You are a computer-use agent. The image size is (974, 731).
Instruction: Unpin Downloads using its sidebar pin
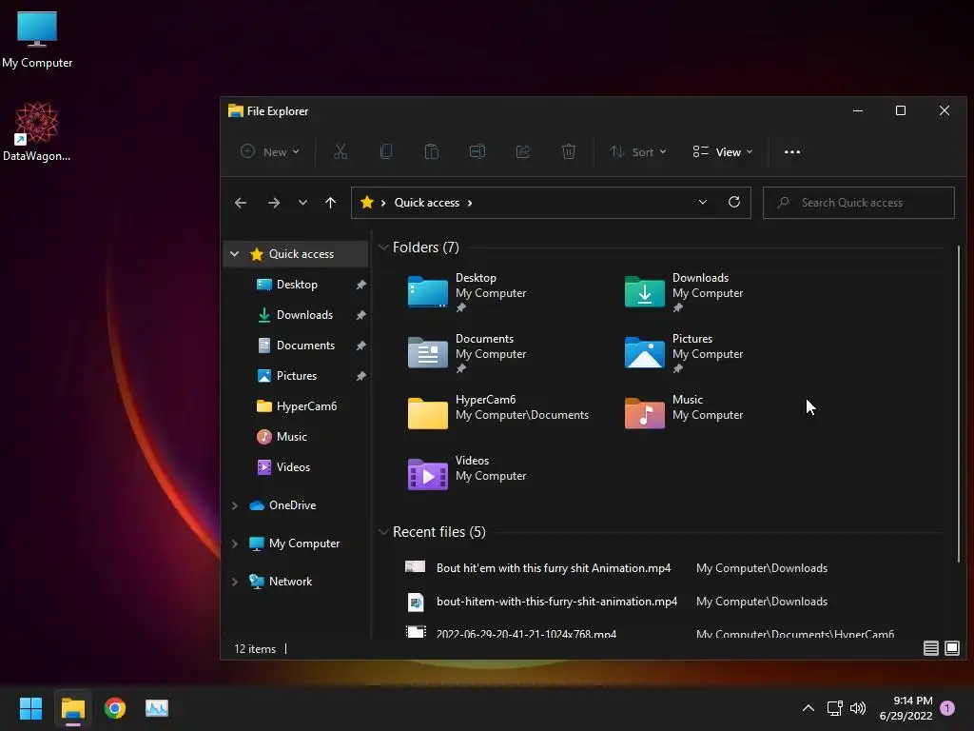pos(360,315)
